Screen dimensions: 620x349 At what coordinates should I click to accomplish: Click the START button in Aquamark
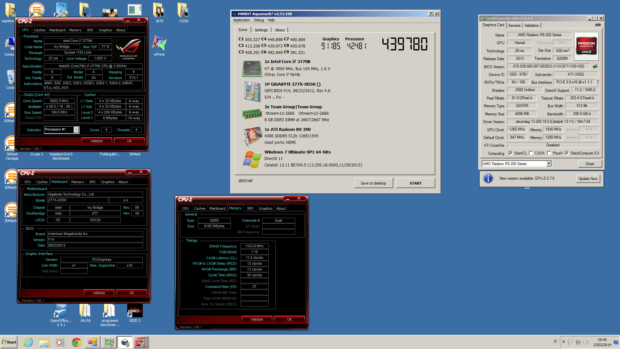[416, 183]
